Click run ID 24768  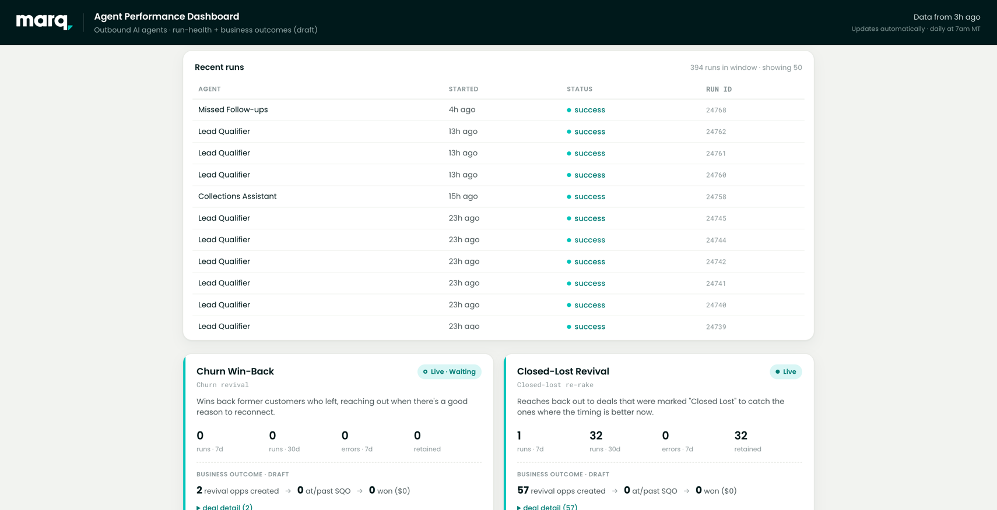(716, 110)
